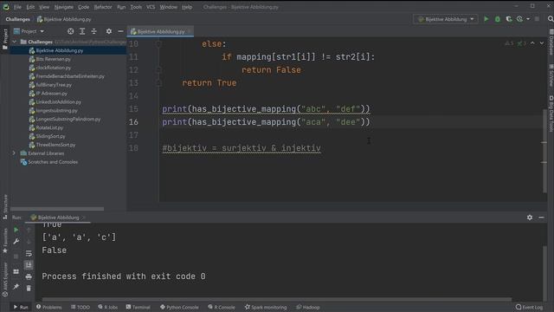Select clockRotation.py in project tree

coord(50,68)
